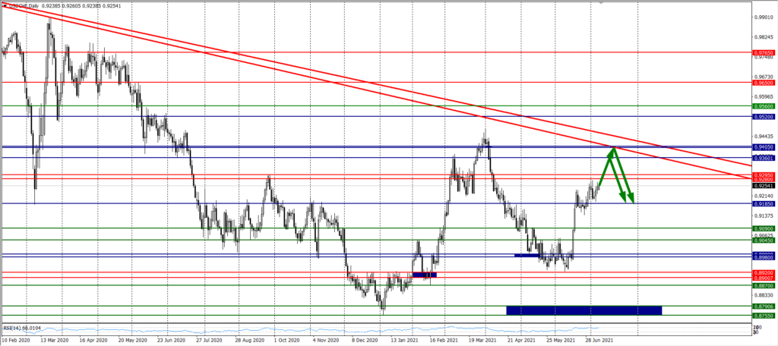The height and width of the screenshot is (346, 778).
Task: Click the 0.96500 red price label
Action: [763, 83]
